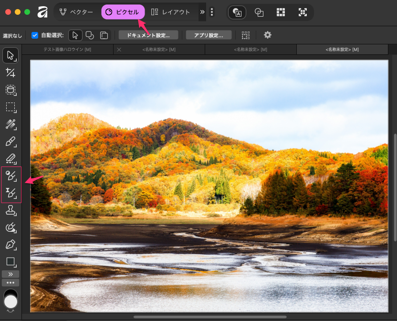Choose the Pen tool
This screenshot has height=321, width=397.
click(x=10, y=244)
